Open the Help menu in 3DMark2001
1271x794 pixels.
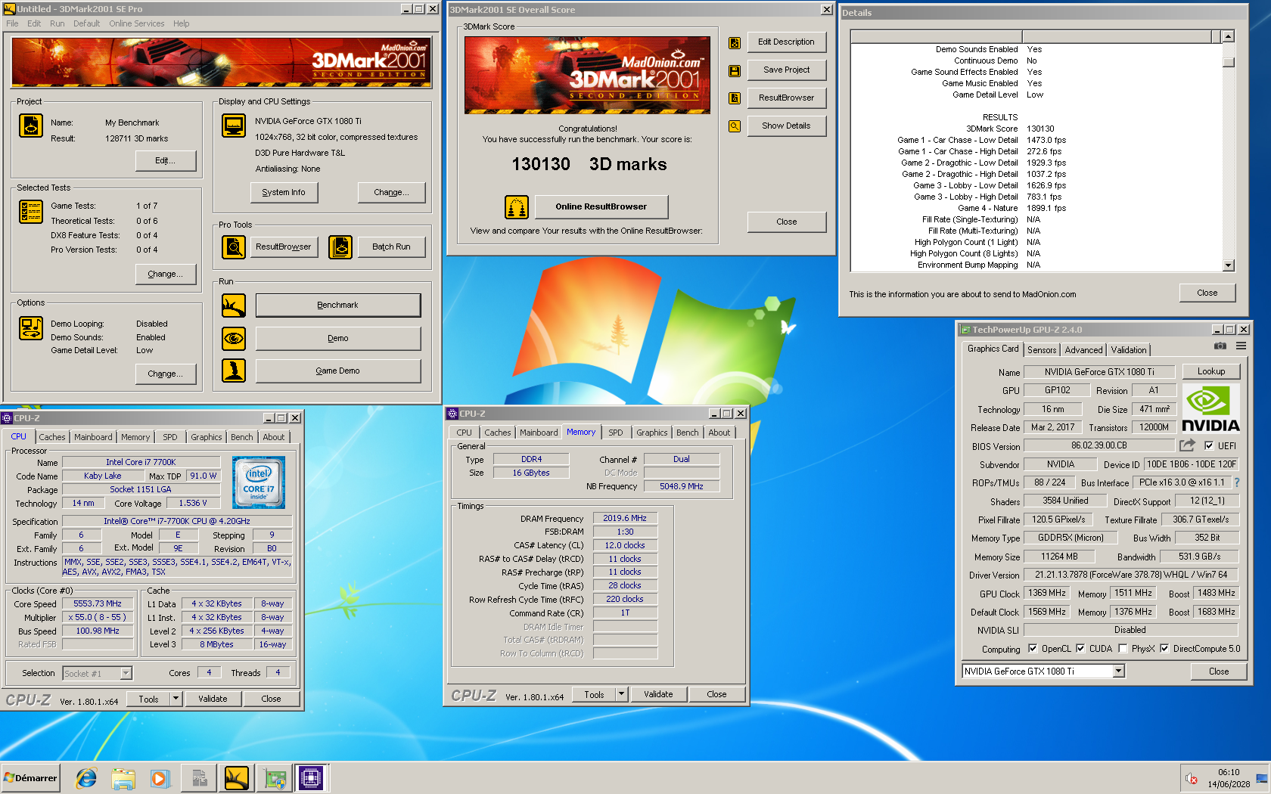(x=181, y=23)
